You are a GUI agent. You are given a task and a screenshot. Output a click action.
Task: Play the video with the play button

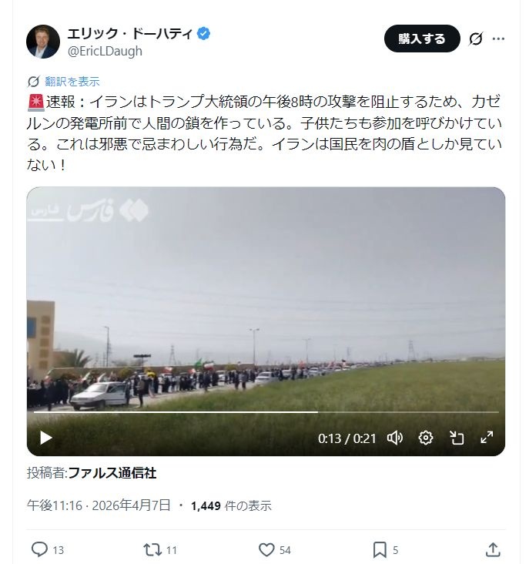coord(45,438)
